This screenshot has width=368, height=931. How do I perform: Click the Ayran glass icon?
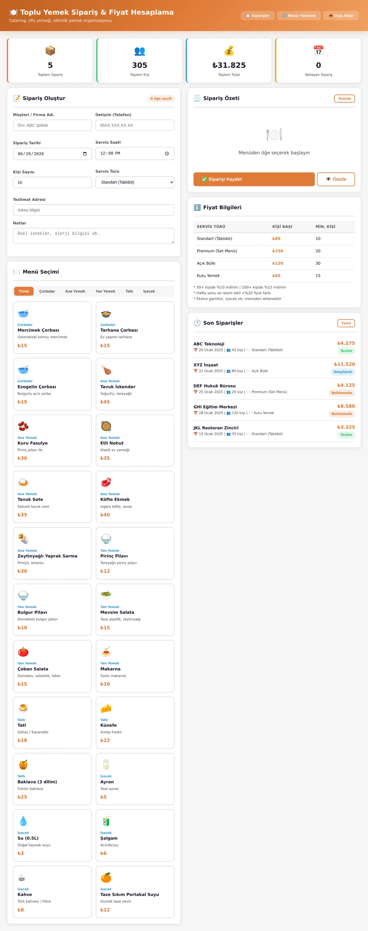coord(106,764)
